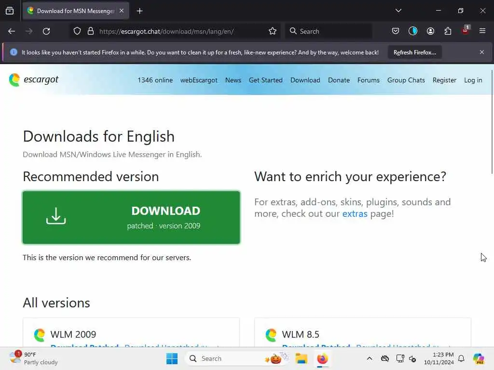Open the clock showing 1:23 PM

pos(439,358)
